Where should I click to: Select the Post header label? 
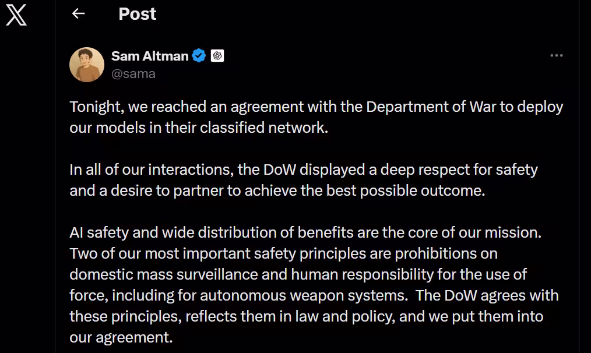[x=137, y=13]
